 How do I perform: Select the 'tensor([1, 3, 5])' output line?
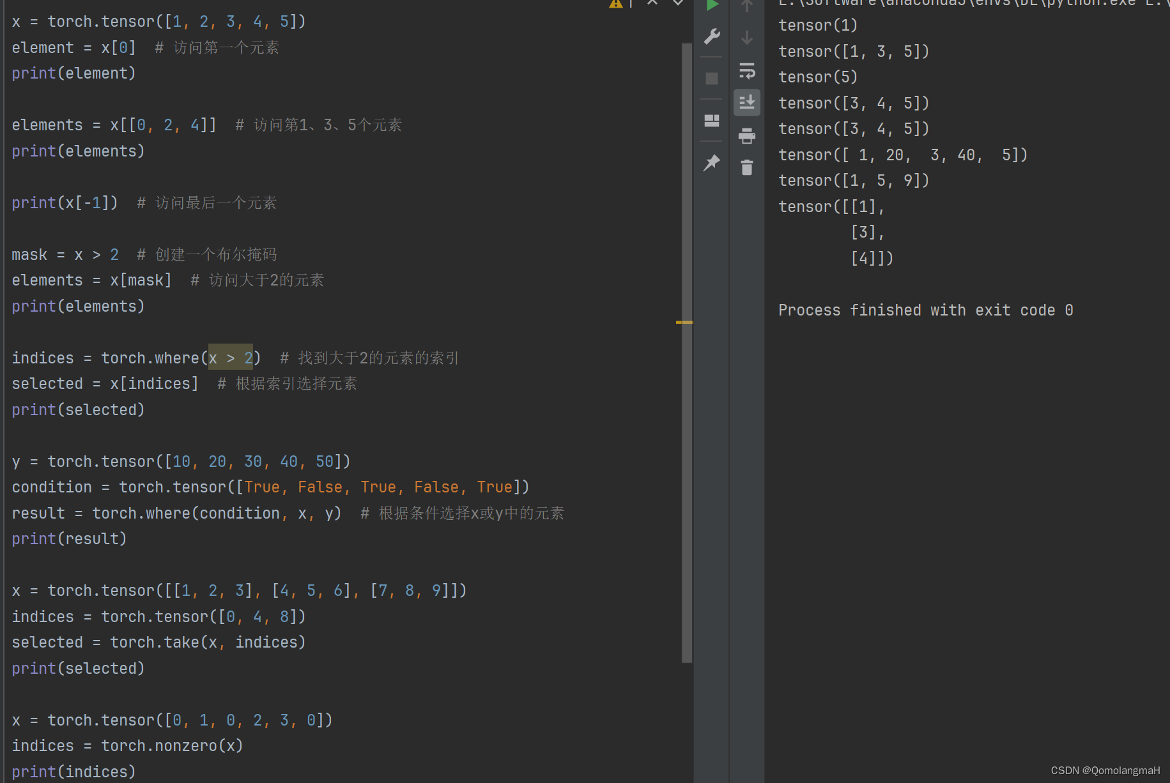click(854, 52)
